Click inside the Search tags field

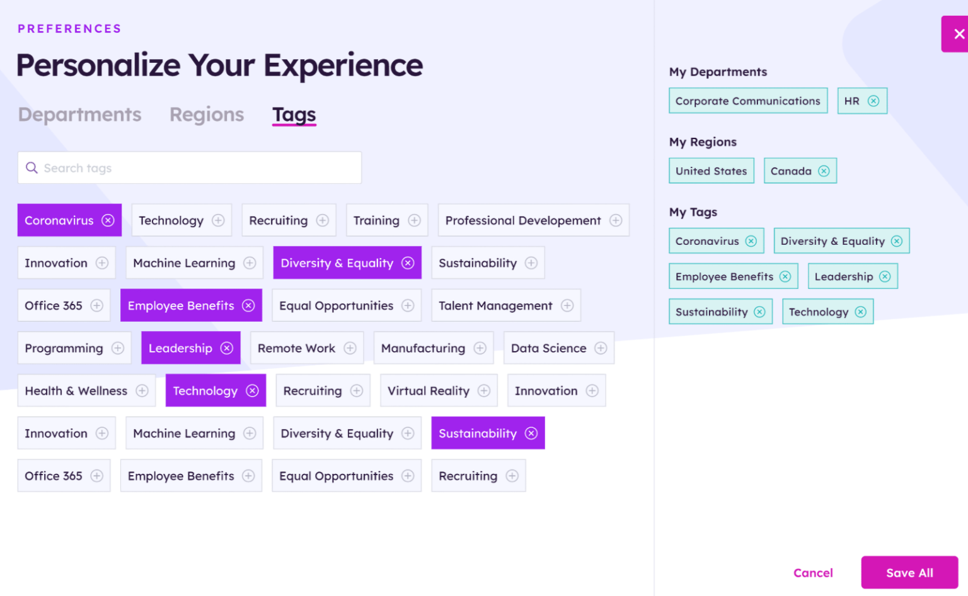(189, 167)
